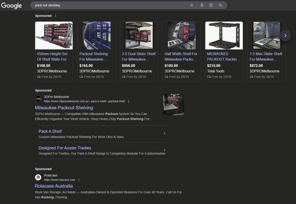
Task: Open search by image lens icon
Action: [211, 5]
